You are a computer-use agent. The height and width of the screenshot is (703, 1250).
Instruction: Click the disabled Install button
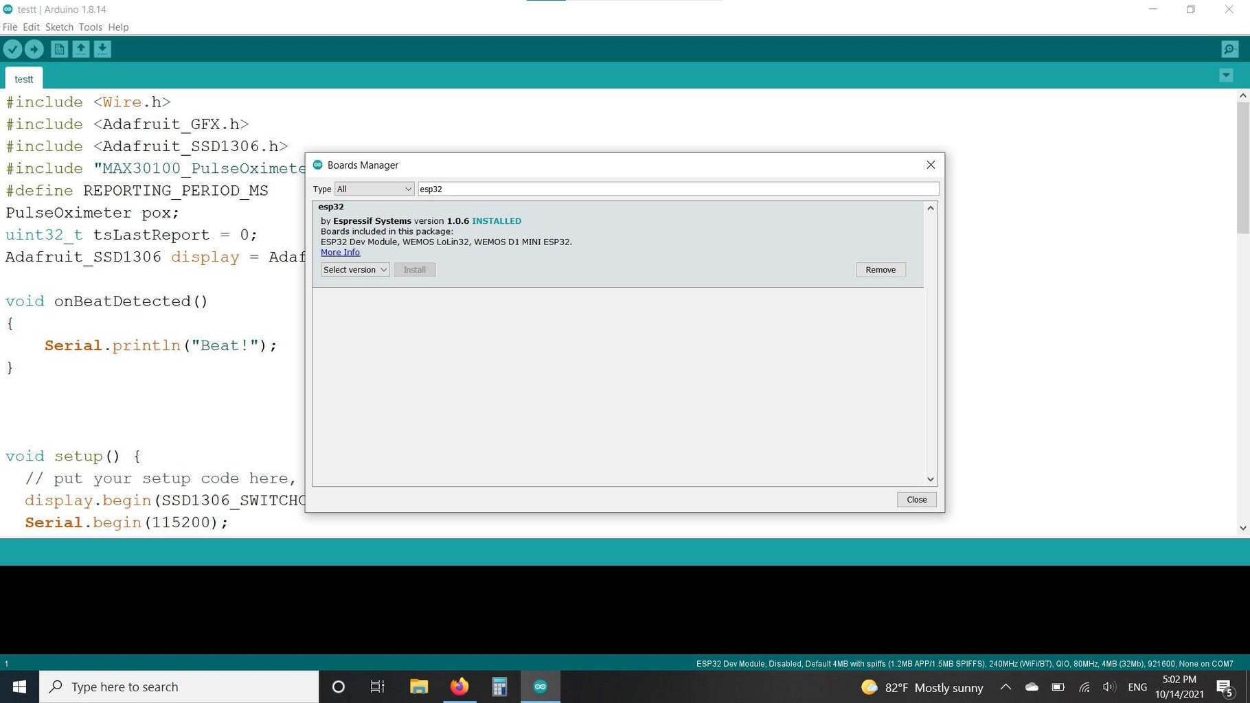pos(415,270)
